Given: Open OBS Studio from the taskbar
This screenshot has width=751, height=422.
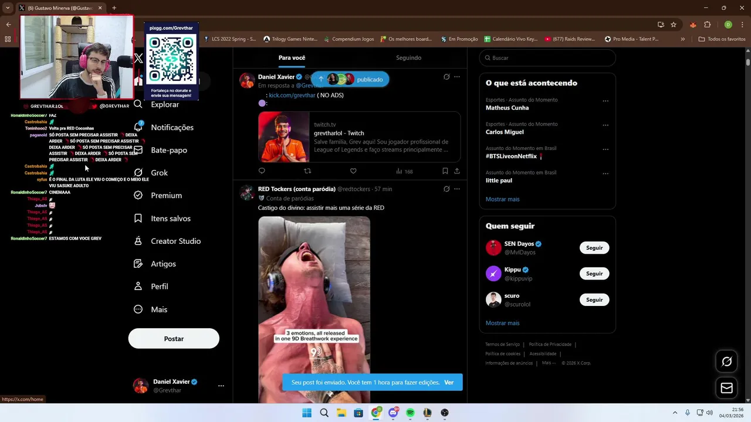Looking at the screenshot, I should [445, 413].
